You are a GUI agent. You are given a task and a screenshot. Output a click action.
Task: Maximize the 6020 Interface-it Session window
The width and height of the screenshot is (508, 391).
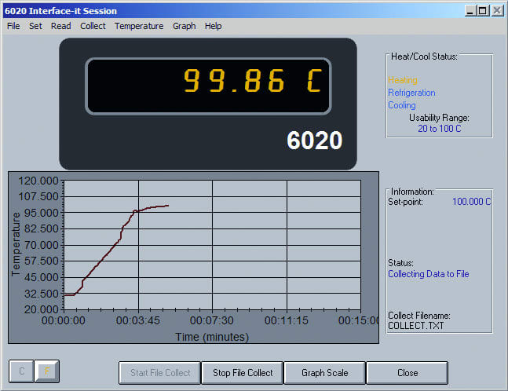[483, 11]
